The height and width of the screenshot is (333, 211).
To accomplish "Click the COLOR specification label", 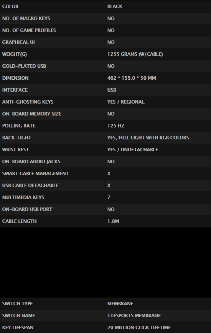I will pyautogui.click(x=10, y=7).
